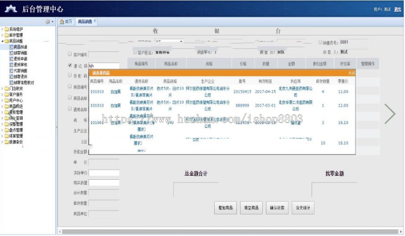405x236 pixels.
Task: Click the gear settings icon above the tree
Action: pyautogui.click(x=48, y=22)
